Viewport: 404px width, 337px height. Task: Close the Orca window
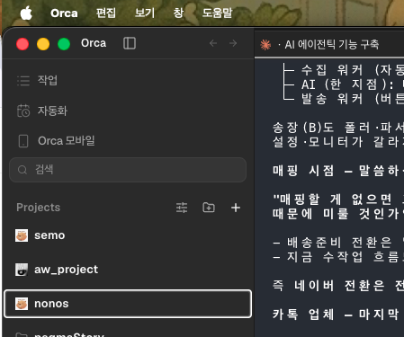click(22, 44)
